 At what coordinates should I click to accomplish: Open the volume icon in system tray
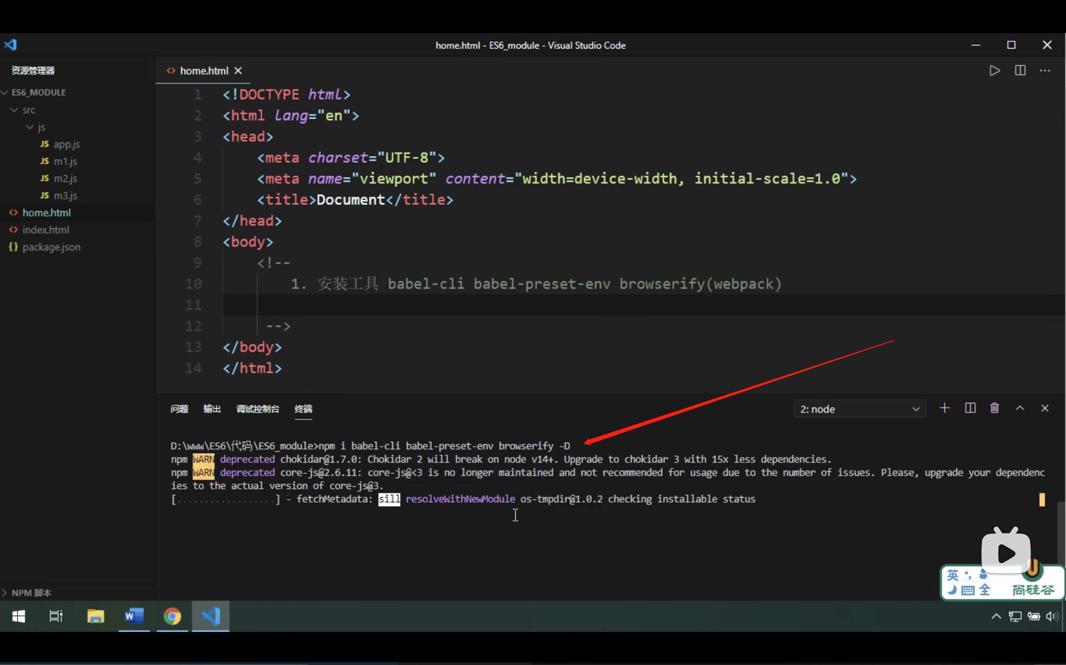1052,616
